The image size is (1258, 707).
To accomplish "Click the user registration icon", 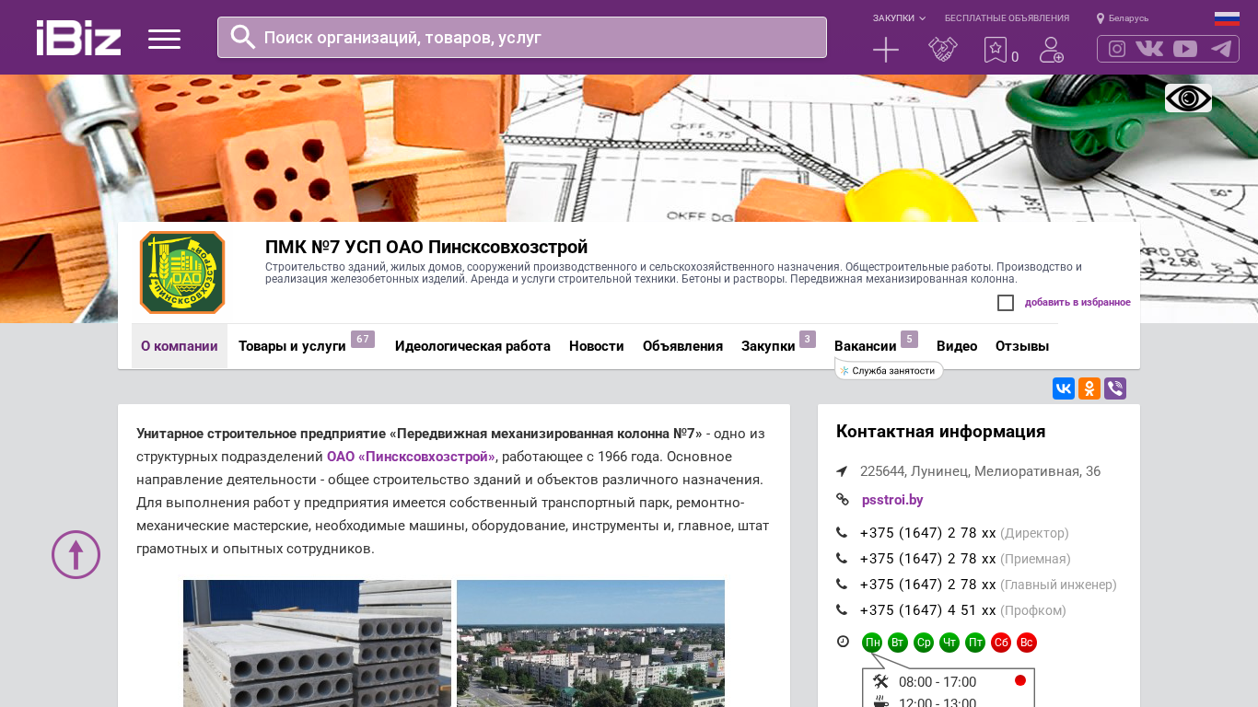I will [1052, 50].
